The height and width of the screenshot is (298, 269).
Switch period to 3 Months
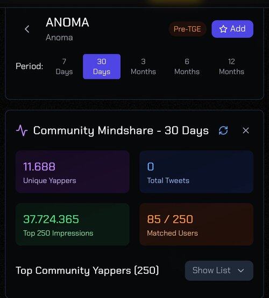143,67
